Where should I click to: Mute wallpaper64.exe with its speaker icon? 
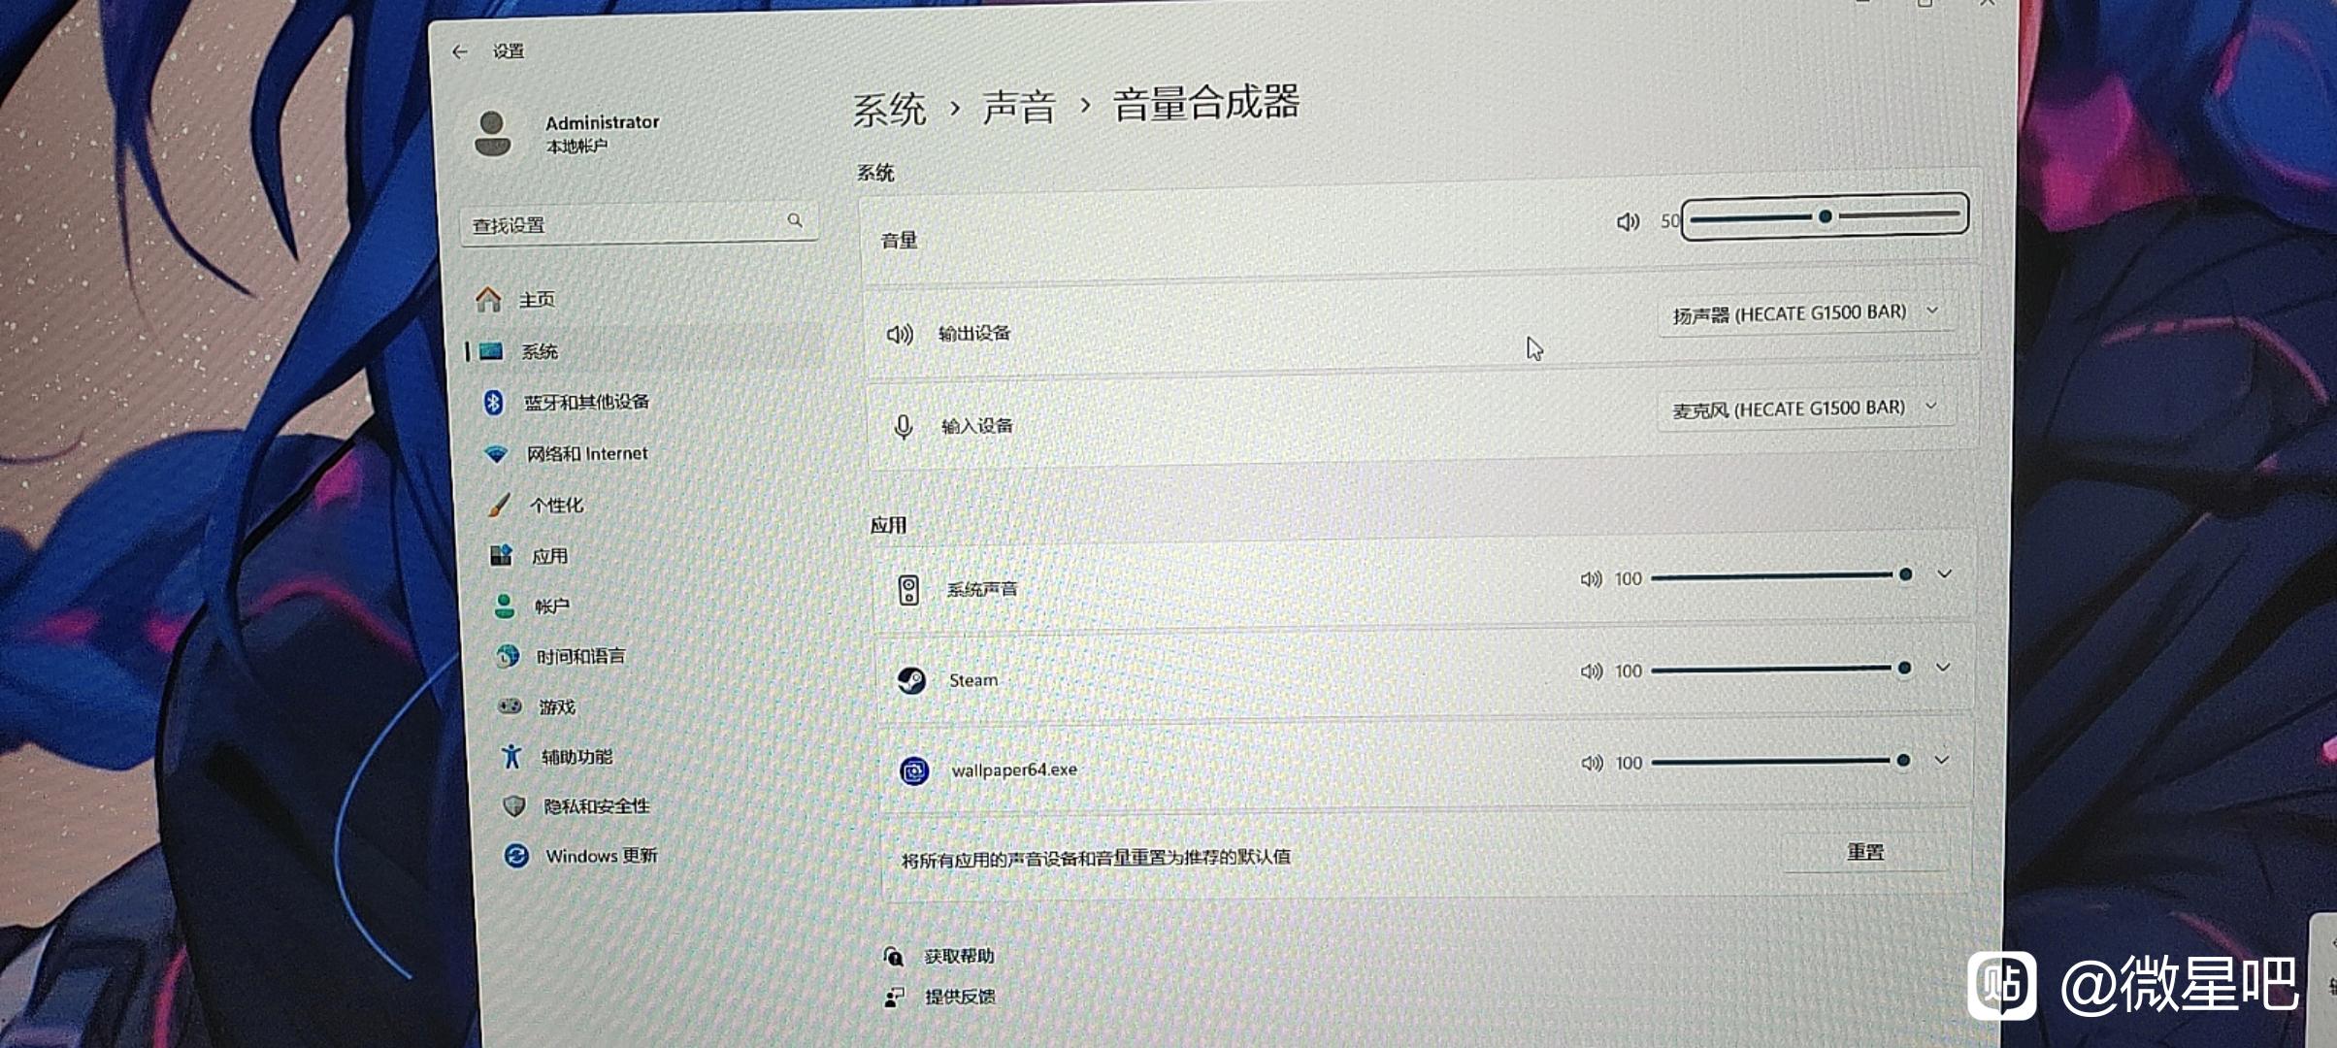tap(1592, 764)
